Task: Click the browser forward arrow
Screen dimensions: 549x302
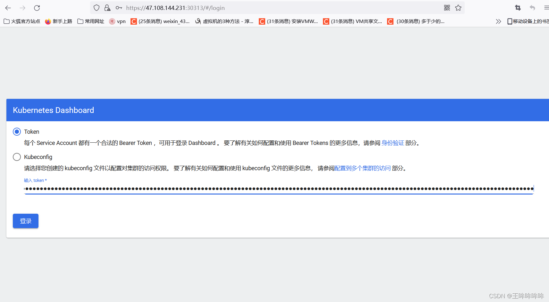Action: (22, 8)
